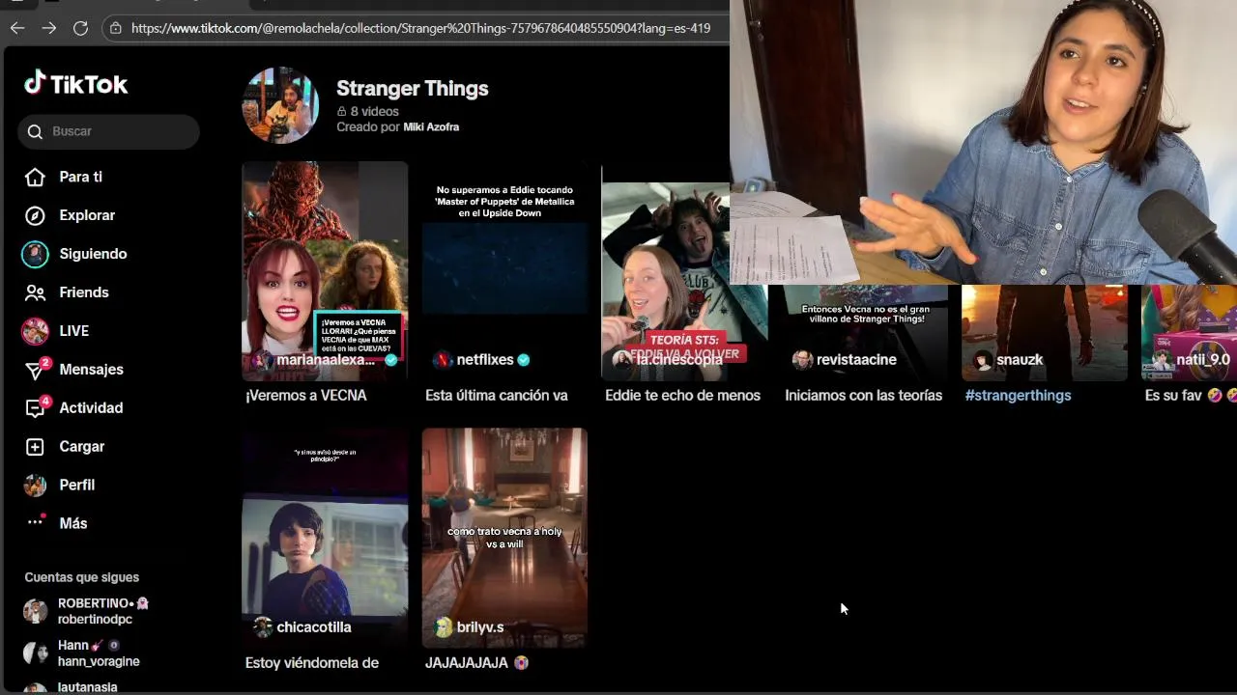Open the chicacotilla video thumbnail
Viewport: 1237px width, 695px height.
pos(325,538)
